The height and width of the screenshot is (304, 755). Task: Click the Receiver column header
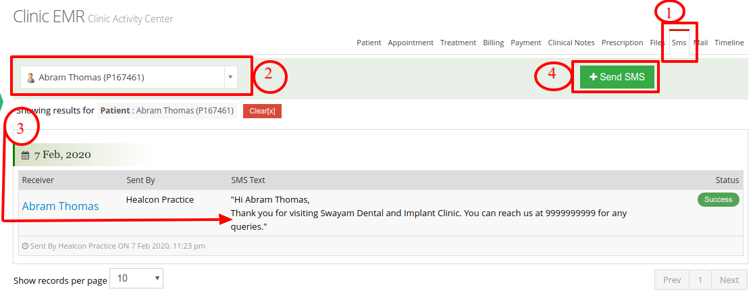tap(38, 180)
